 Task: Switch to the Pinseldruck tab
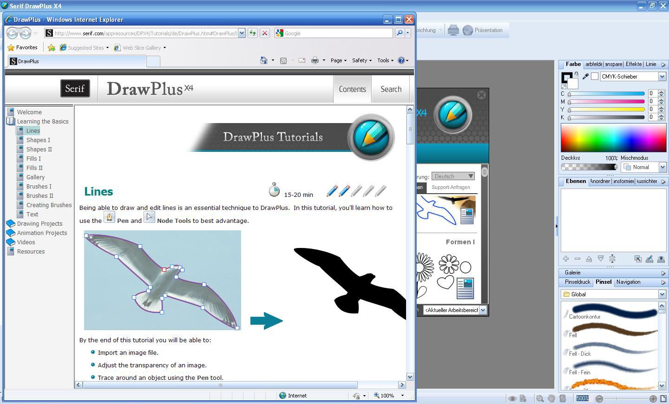[x=577, y=282]
